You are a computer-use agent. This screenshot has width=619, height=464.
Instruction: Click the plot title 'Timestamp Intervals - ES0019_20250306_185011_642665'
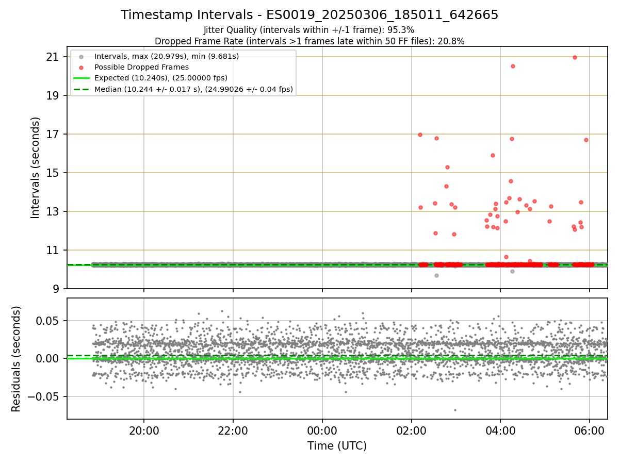pyautogui.click(x=309, y=15)
